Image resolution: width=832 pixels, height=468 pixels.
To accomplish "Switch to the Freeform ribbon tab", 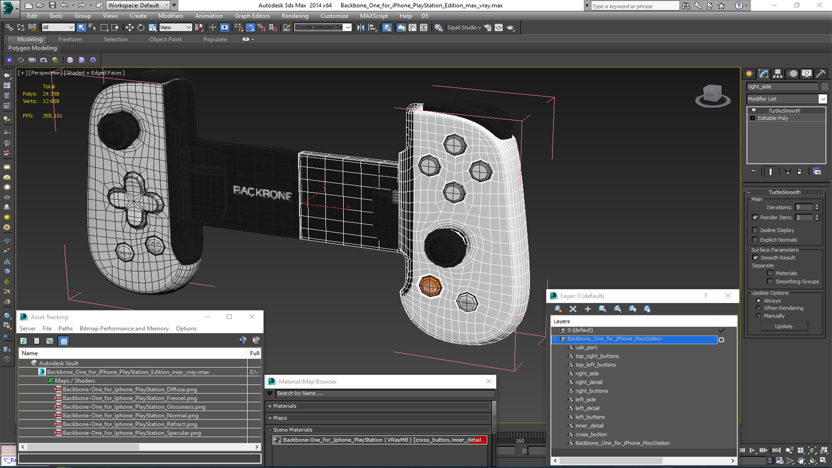I will point(70,39).
